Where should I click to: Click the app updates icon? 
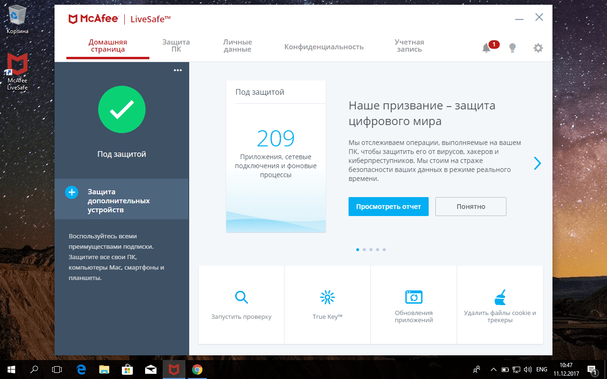pyautogui.click(x=414, y=297)
